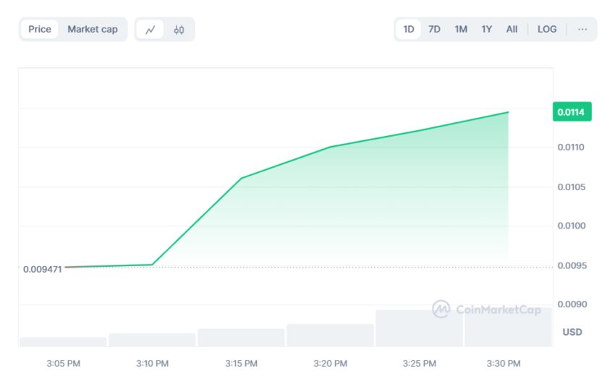615x379 pixels.
Task: Switch to the Market cap tab
Action: pos(93,30)
